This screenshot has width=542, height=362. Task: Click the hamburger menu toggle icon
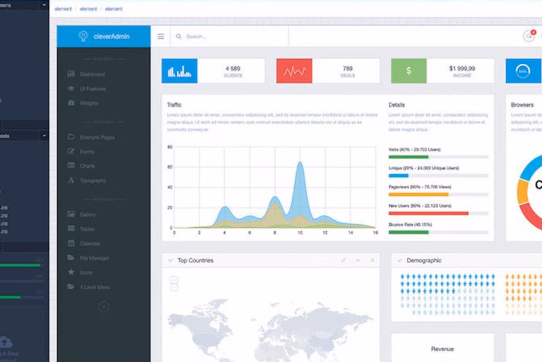click(x=161, y=36)
